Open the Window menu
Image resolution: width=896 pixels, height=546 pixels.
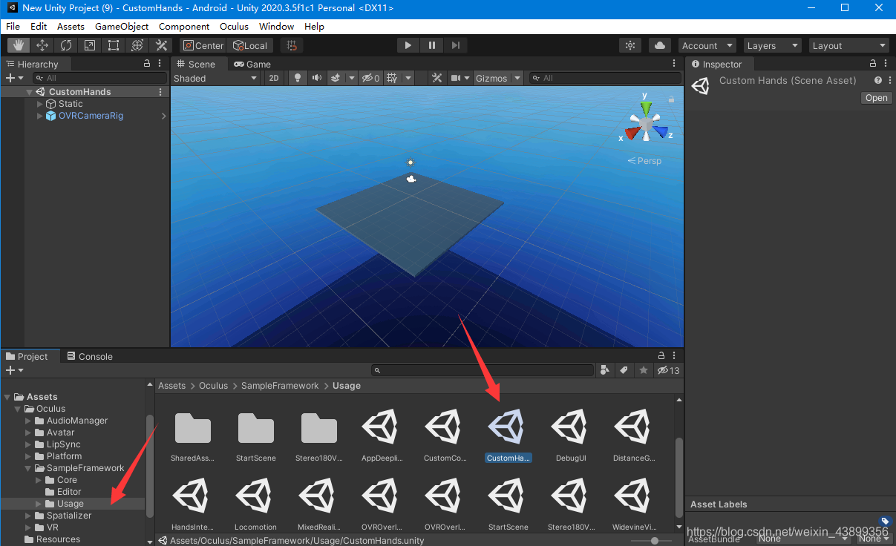(x=276, y=26)
